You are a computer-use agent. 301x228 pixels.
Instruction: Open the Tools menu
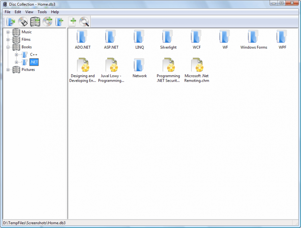42,12
